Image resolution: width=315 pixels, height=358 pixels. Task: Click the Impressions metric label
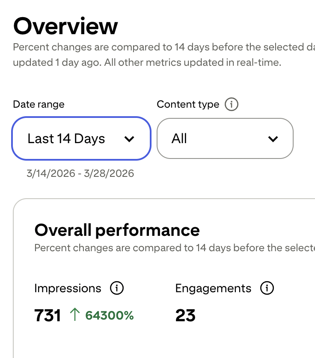pos(68,288)
